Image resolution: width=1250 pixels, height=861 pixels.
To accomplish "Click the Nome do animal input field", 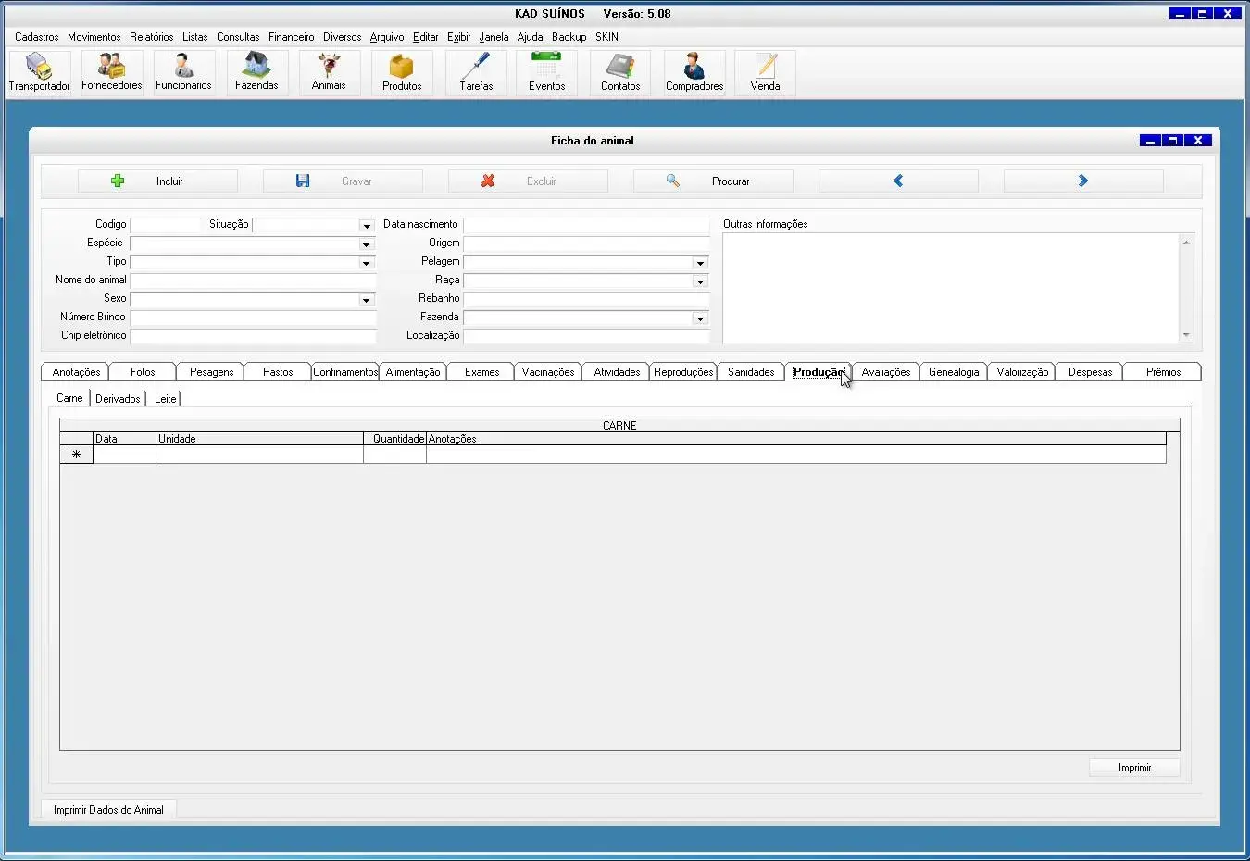I will pos(253,281).
